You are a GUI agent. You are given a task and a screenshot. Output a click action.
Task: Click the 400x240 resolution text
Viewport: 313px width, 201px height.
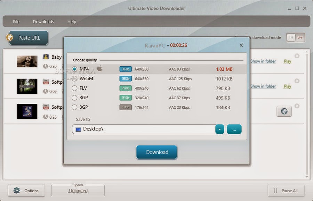point(142,88)
